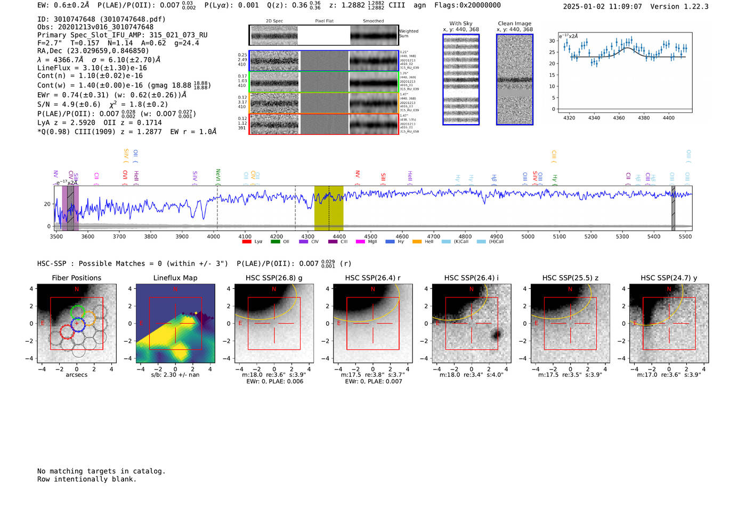
Task: Open the HSC SSP(26.8) g cutout
Action: pyautogui.click(x=274, y=324)
